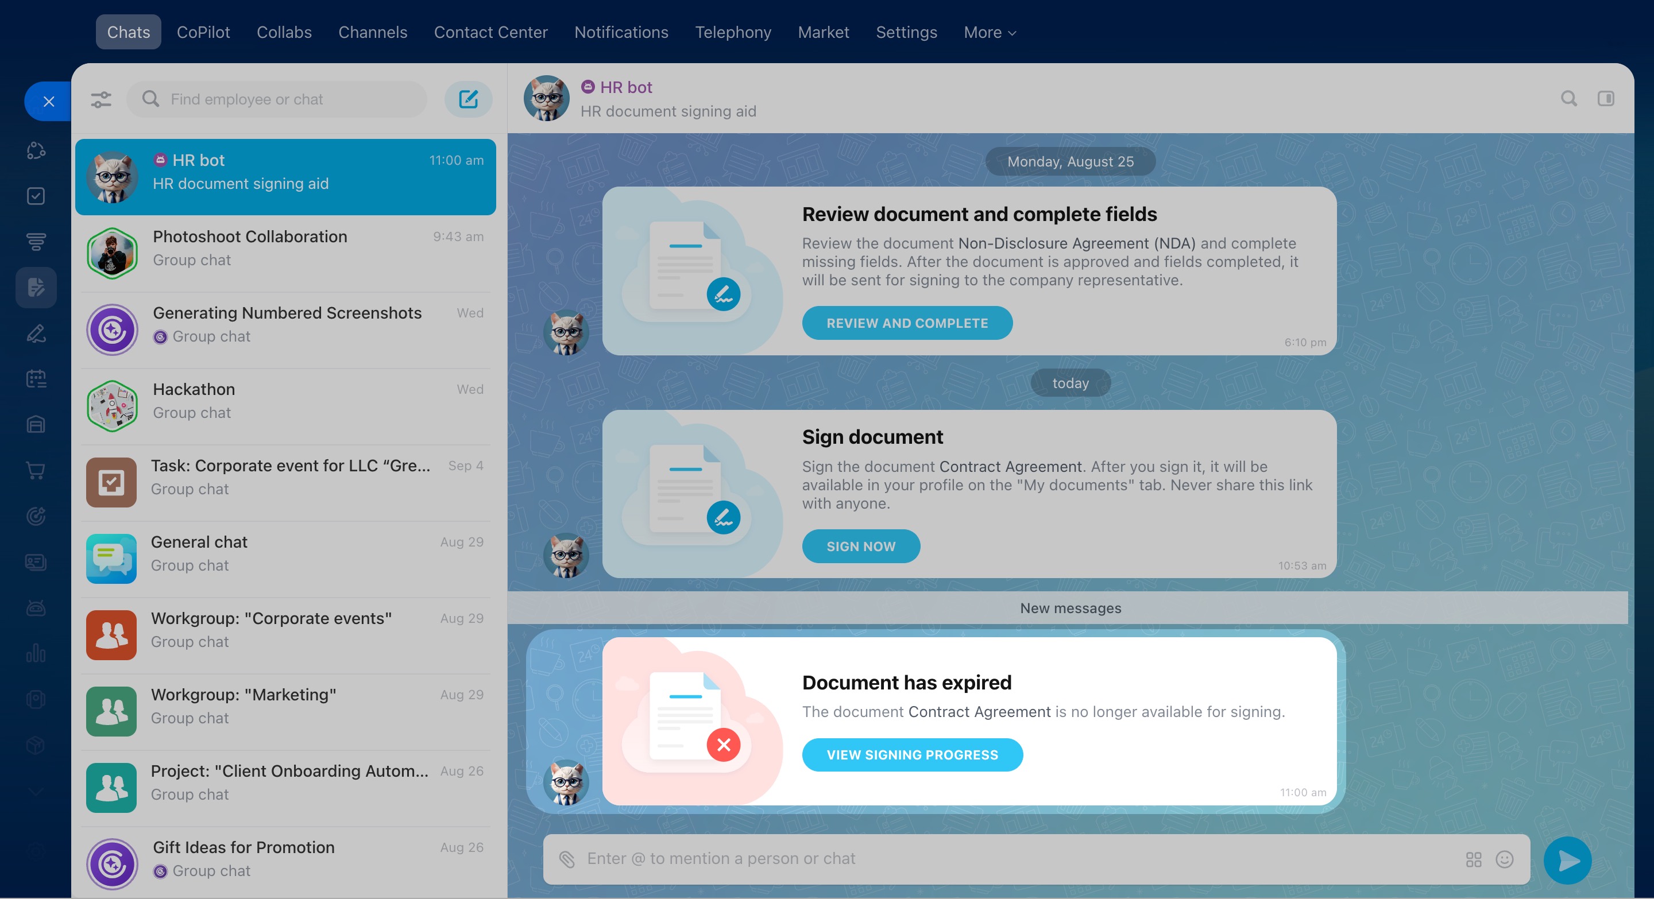Click the magnifier icon in chat search field
This screenshot has width=1654, height=899.
(x=151, y=99)
